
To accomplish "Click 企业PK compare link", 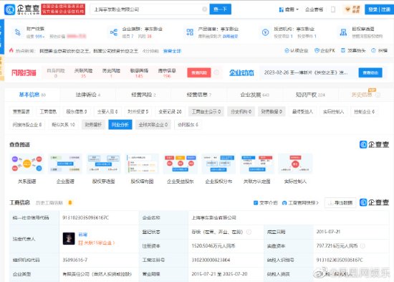I will [x=325, y=51].
